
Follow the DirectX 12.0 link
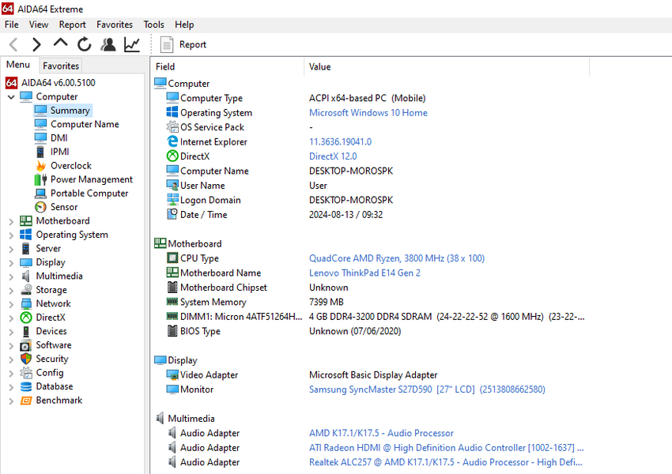tap(333, 156)
